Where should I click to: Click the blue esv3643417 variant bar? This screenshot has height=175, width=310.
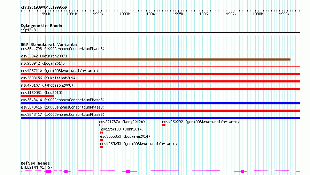[160, 118]
